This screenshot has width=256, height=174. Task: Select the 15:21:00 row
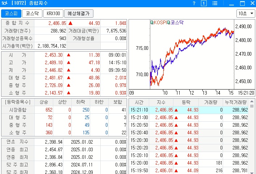[x=189, y=118]
